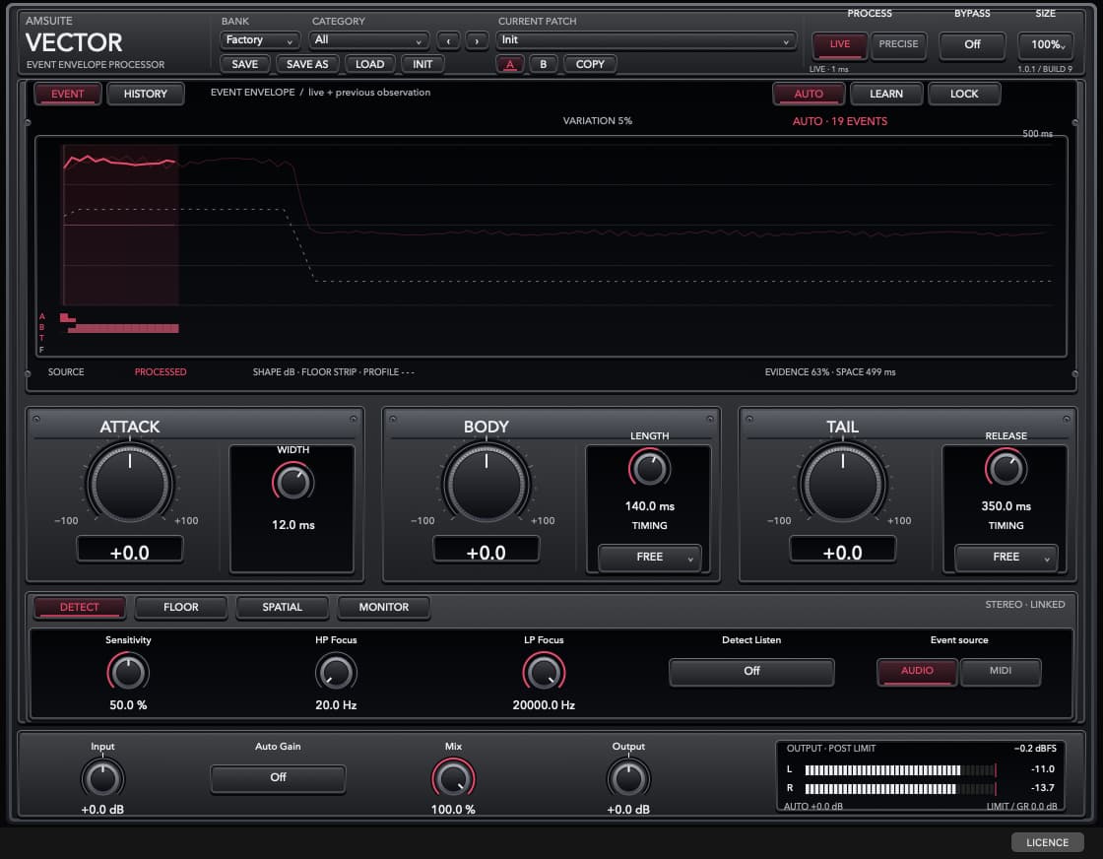Click the BODY +0.0 value field

click(x=487, y=550)
